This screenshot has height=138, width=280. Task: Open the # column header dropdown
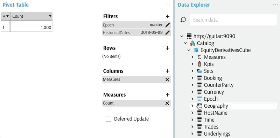click(7, 16)
